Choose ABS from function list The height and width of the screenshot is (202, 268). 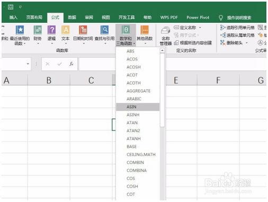click(x=138, y=51)
